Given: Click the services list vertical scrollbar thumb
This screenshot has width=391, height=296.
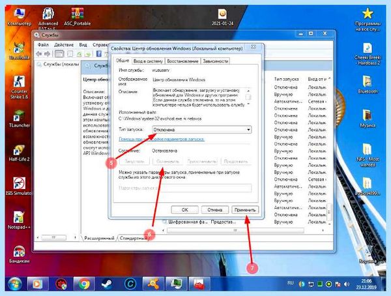Looking at the screenshot, I should 329,212.
